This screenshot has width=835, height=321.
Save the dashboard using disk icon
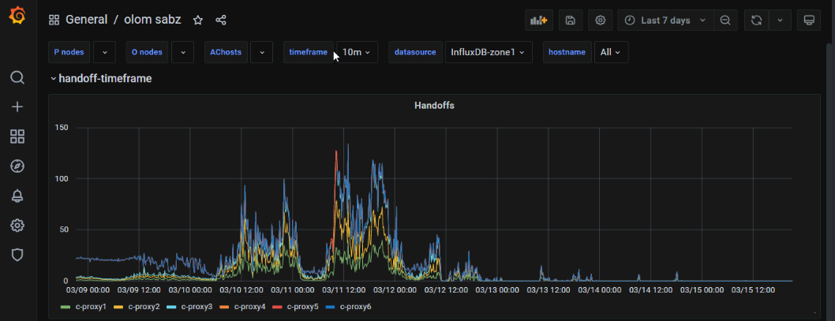(571, 21)
